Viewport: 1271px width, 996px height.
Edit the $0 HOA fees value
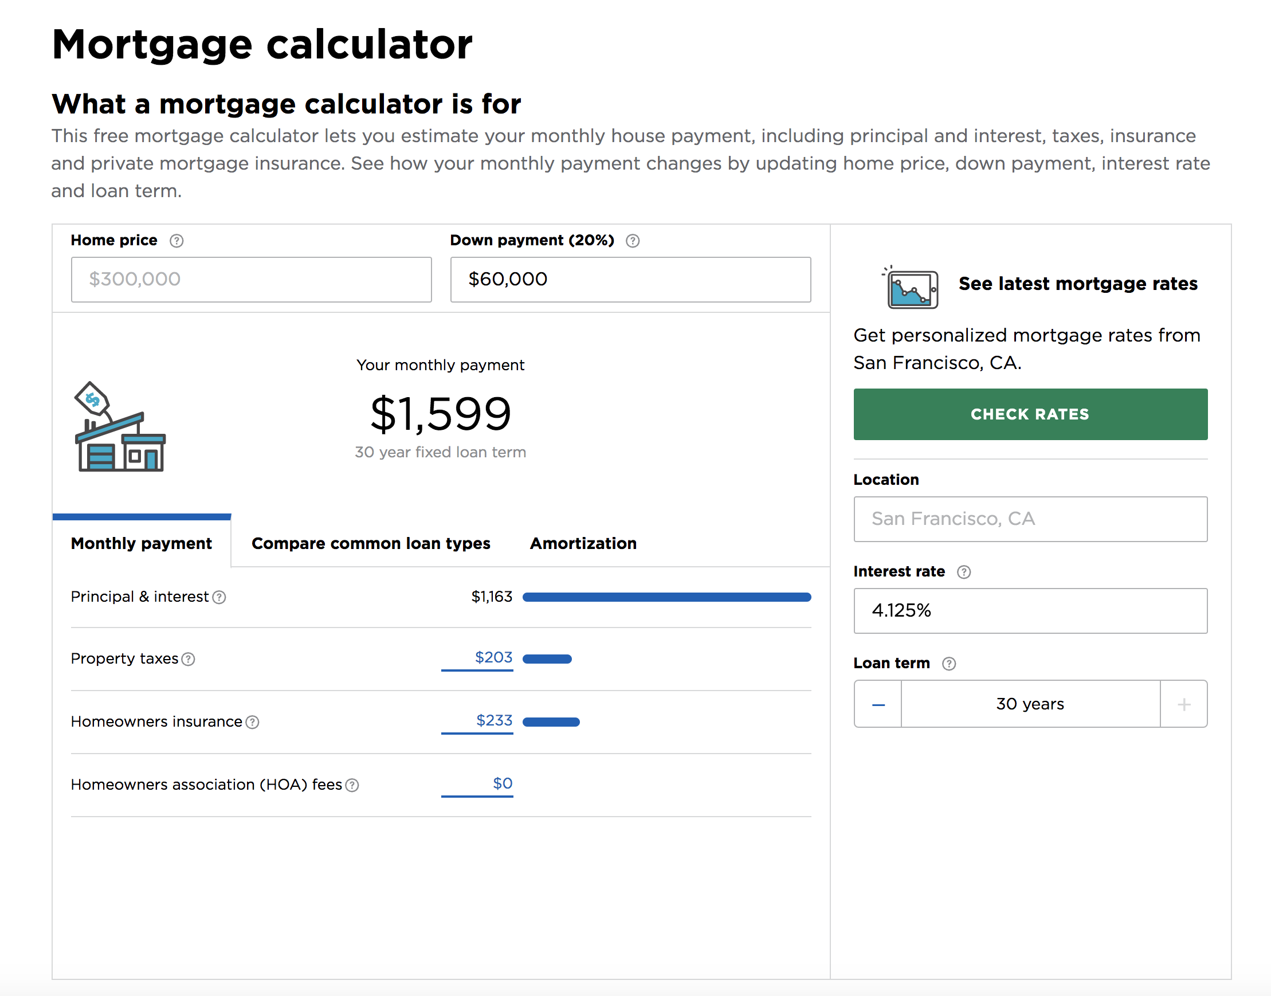click(x=500, y=784)
